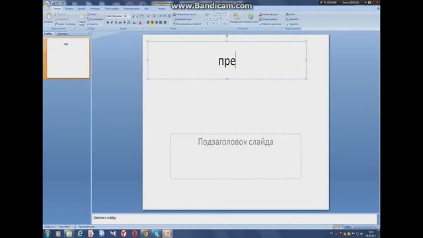Switch to Outline (Структура) pane tab
The width and height of the screenshot is (423, 238).
pyautogui.click(x=62, y=34)
